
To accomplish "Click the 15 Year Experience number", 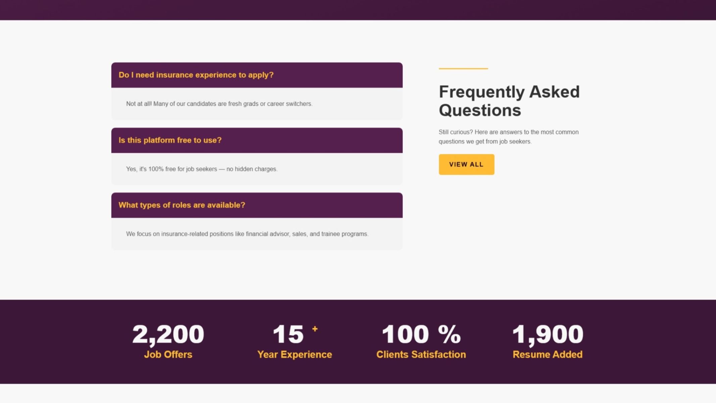I will [x=288, y=334].
